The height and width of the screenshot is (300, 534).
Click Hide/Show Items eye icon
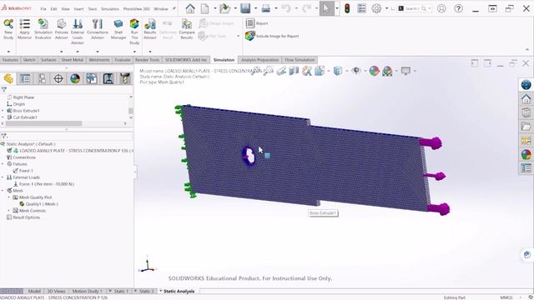coord(356,71)
